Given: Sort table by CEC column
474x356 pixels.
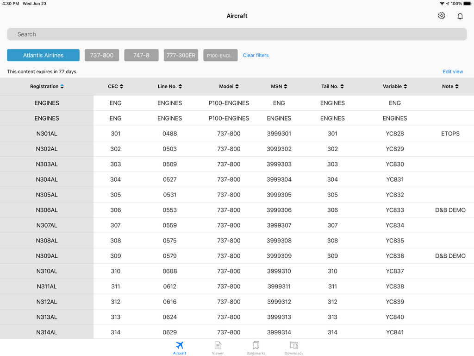Looking at the screenshot, I should click(x=116, y=86).
